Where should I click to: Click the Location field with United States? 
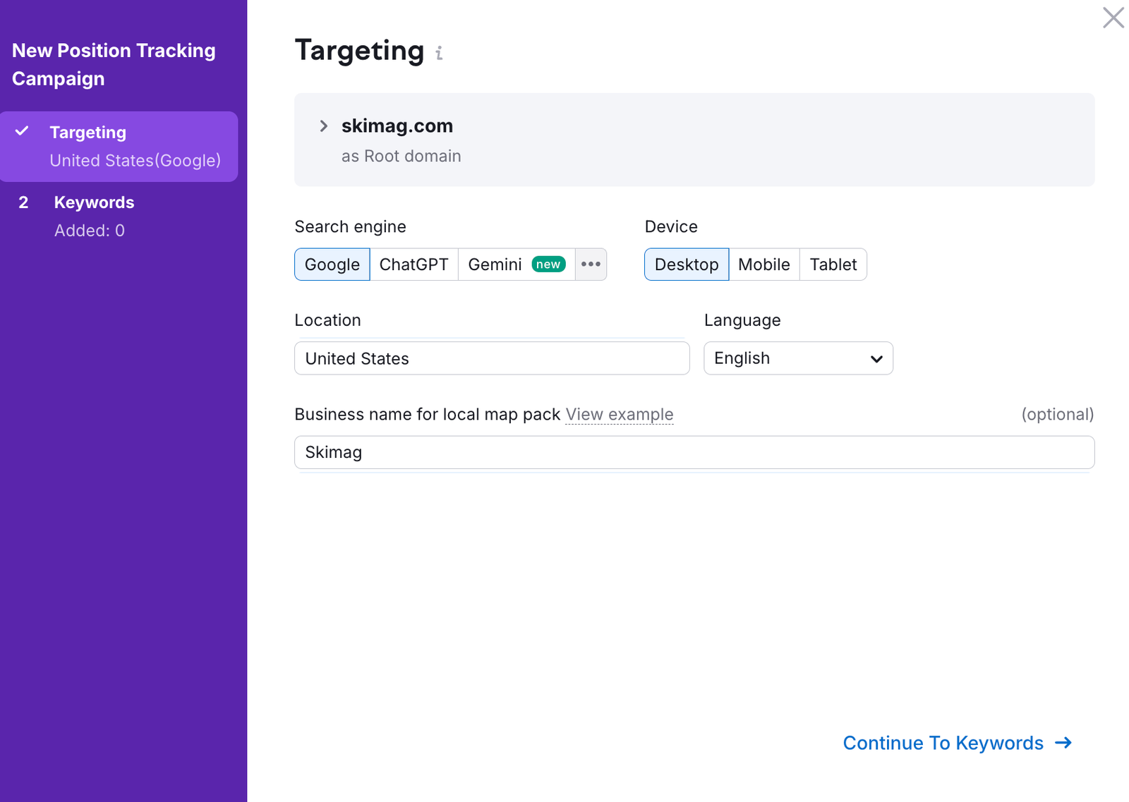point(492,358)
